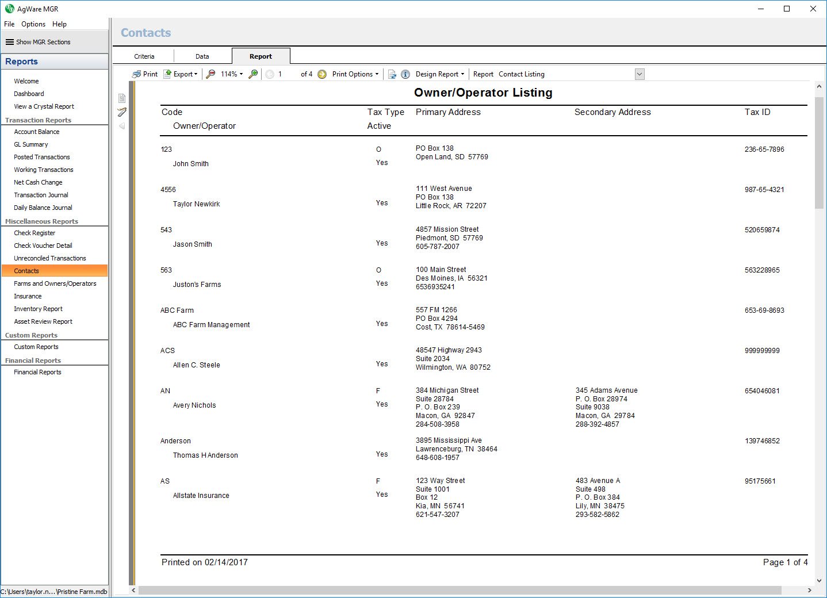The height and width of the screenshot is (598, 827).
Task: Expand the Contact Listing report selector
Action: [640, 74]
